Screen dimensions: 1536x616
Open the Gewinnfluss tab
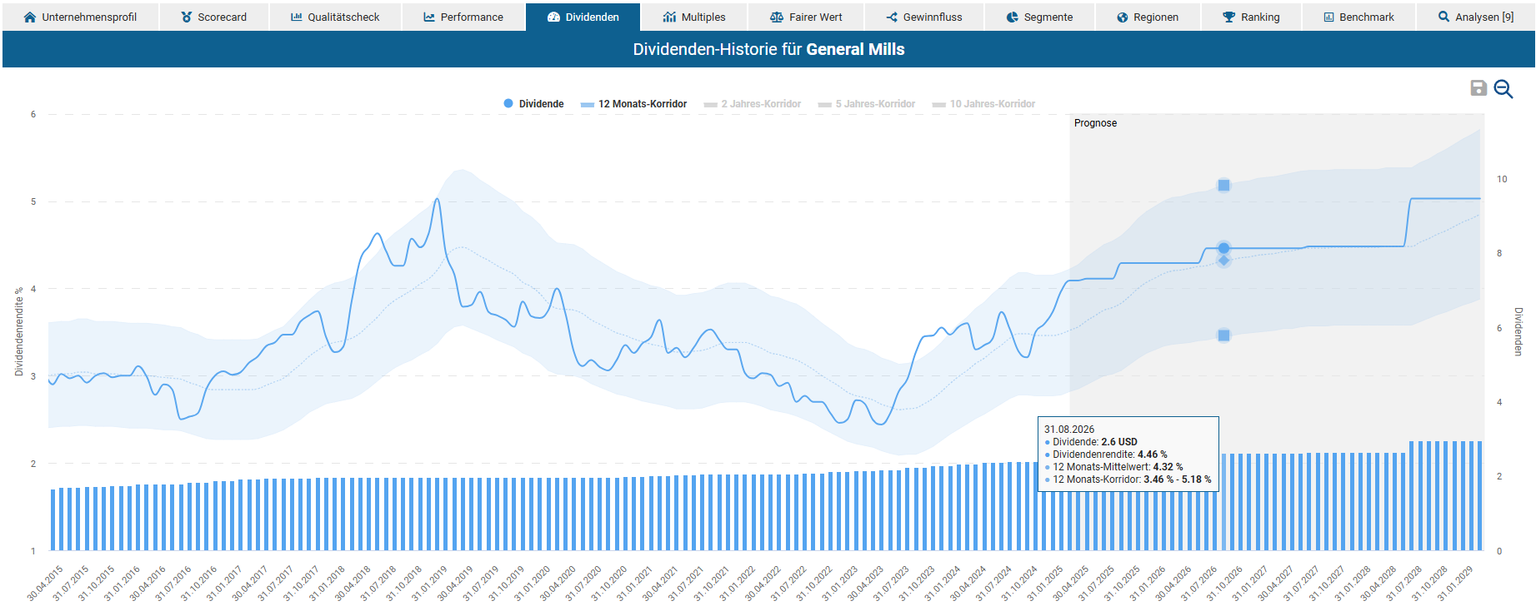[924, 17]
